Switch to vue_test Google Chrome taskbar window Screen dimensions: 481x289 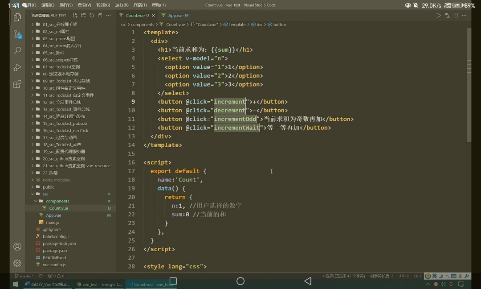tap(100, 285)
